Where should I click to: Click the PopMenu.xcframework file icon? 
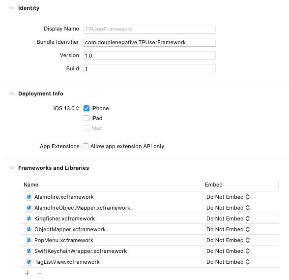pos(29,240)
